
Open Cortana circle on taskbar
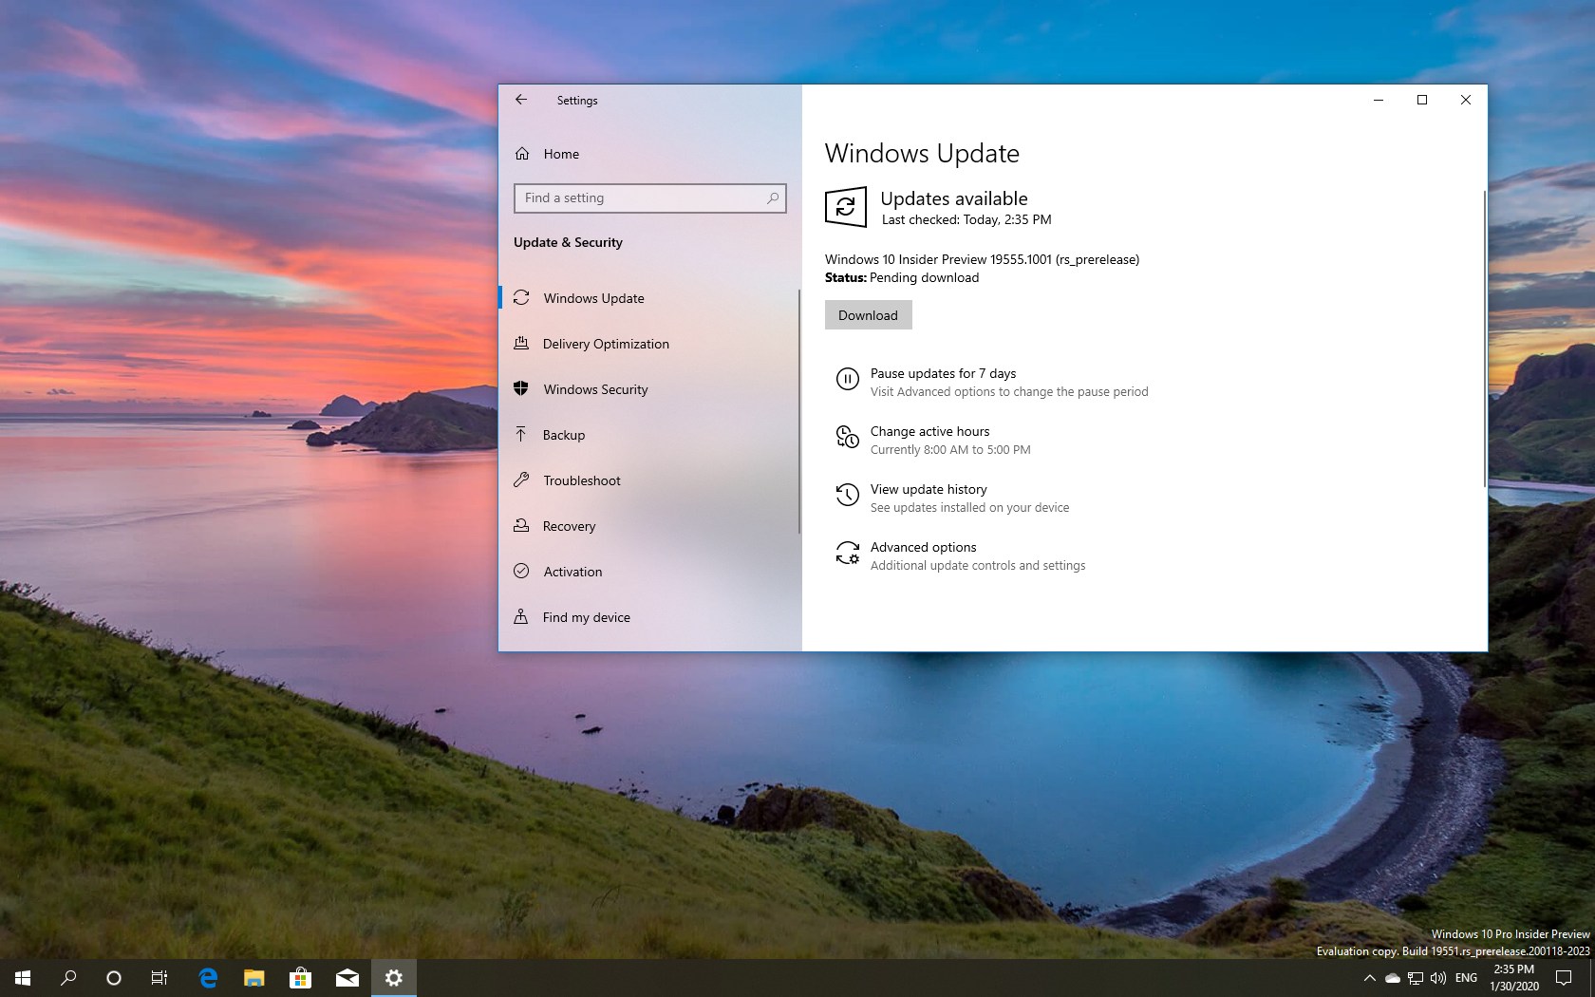tap(114, 977)
